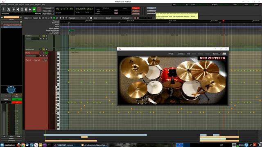The width and height of the screenshot is (262, 147).
Task: Show the plugin keyboard icon in Red Zeppelin window
Action: pos(224,53)
